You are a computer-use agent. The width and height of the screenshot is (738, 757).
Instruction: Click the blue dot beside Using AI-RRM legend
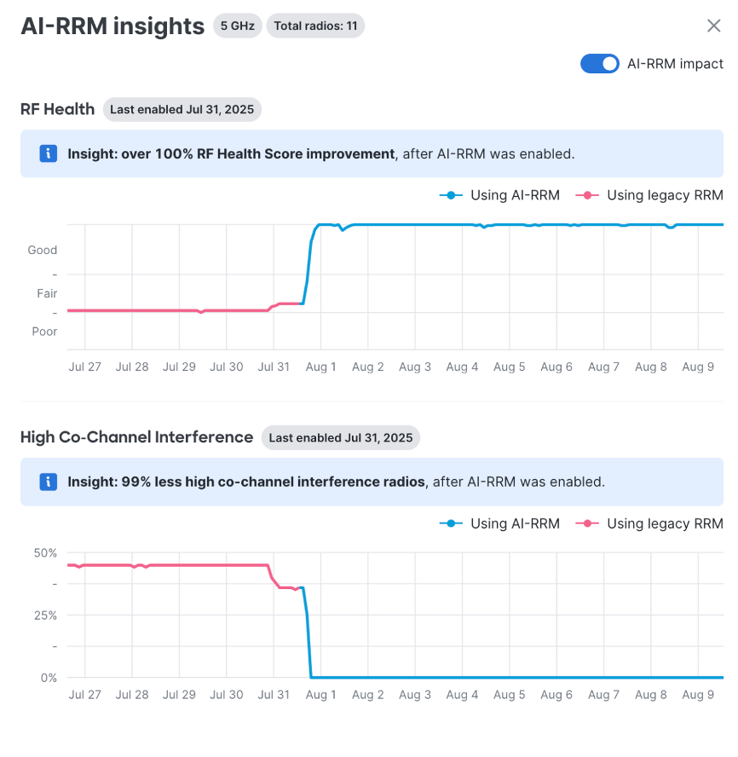pyautogui.click(x=449, y=195)
